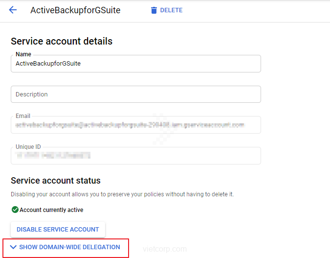
Task: Click the trash can icon
Action: tap(154, 10)
